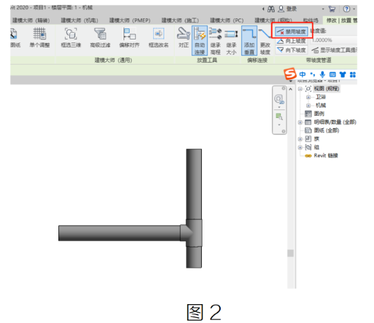Open the 建模大师 (PC) ribbon tab
The image size is (374, 323).
(x=227, y=21)
